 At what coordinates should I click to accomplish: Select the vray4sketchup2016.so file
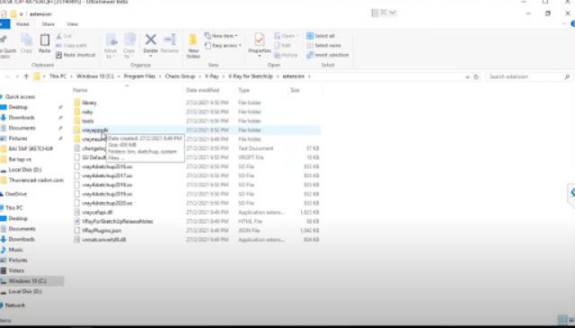(x=107, y=166)
